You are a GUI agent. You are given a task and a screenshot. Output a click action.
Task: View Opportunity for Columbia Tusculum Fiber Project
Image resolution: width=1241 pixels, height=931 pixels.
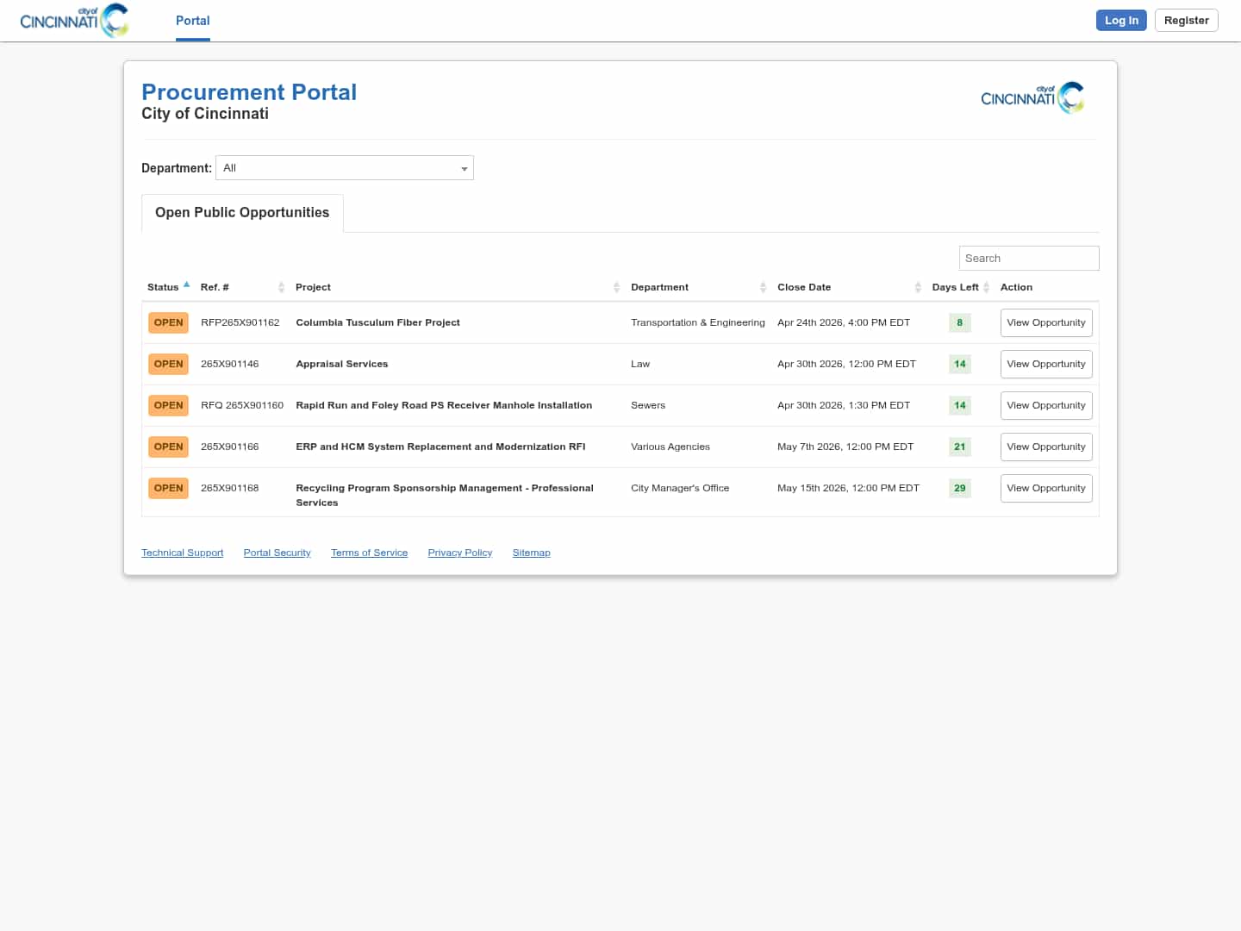coord(1045,323)
